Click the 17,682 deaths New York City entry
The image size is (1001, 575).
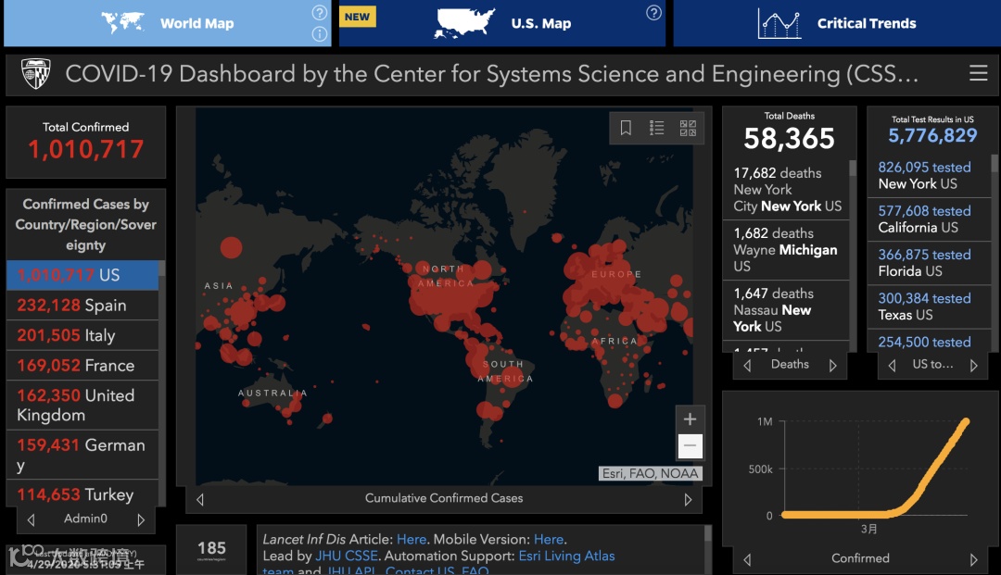(x=786, y=189)
